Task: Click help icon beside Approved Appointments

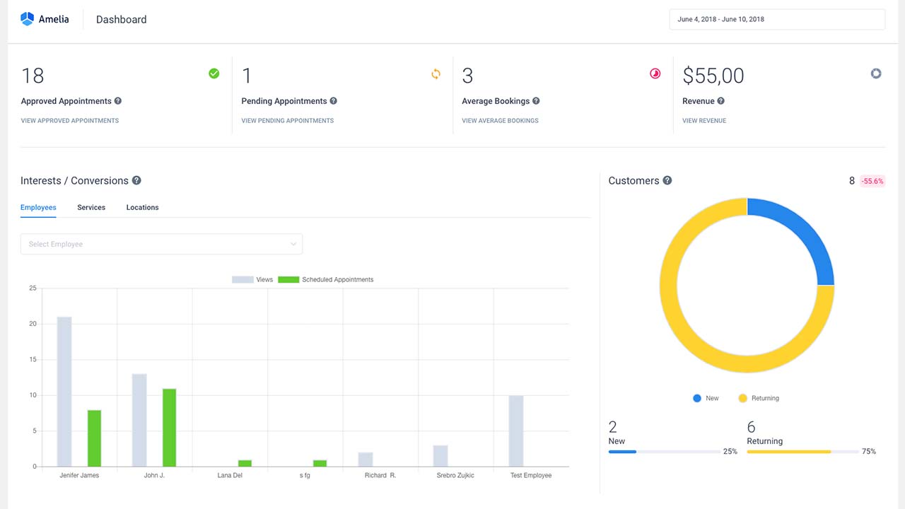Action: click(x=118, y=101)
